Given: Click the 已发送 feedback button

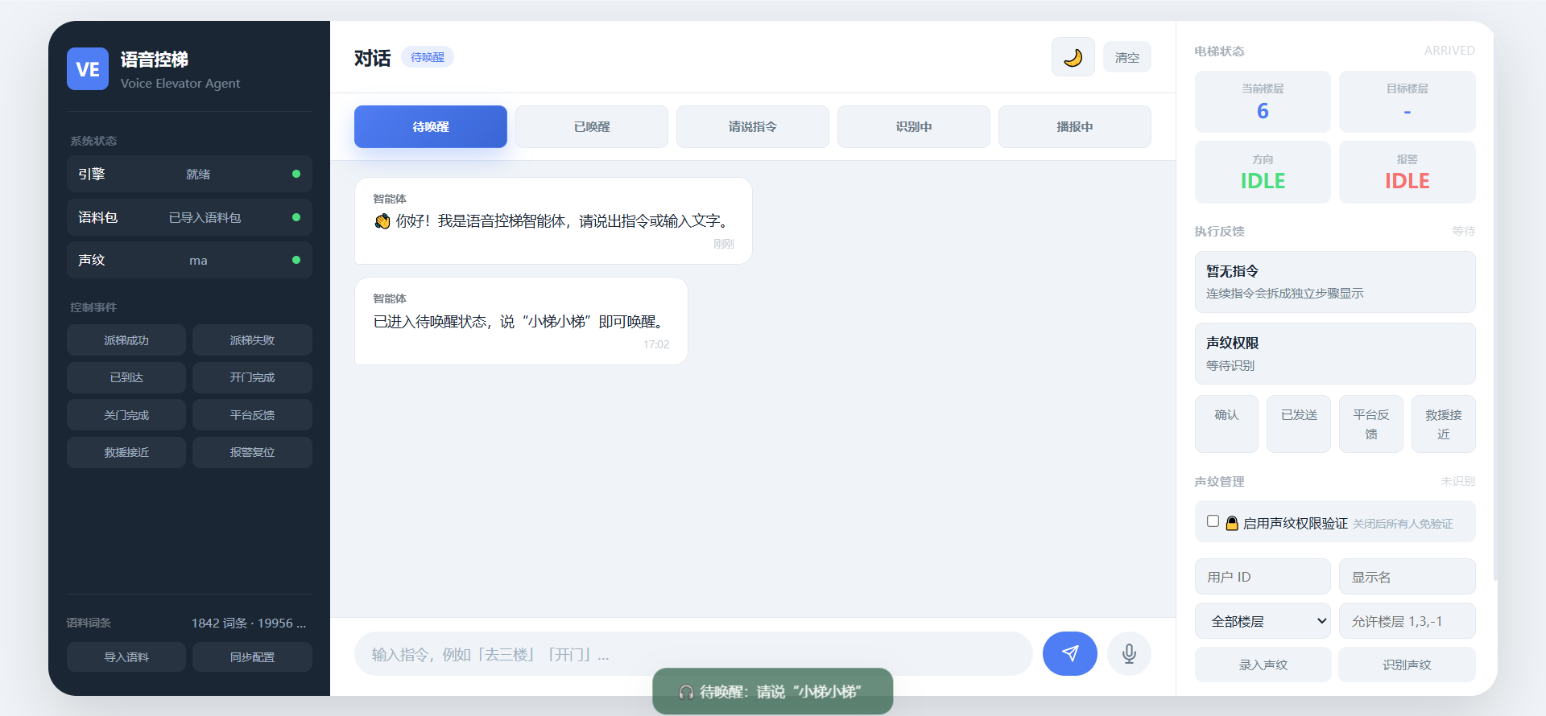Looking at the screenshot, I should pos(1299,424).
